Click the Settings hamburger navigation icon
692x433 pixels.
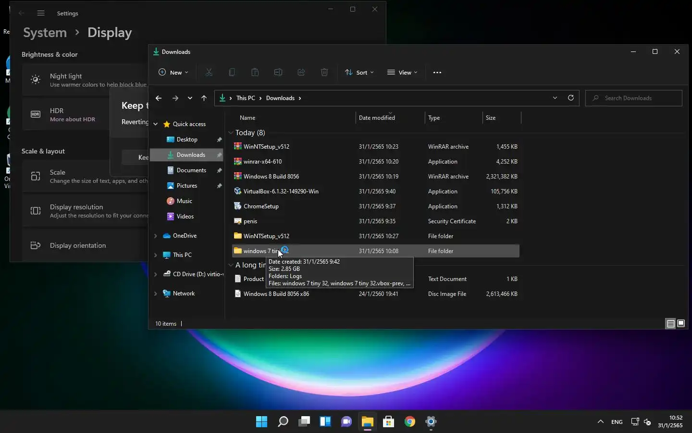pyautogui.click(x=41, y=13)
